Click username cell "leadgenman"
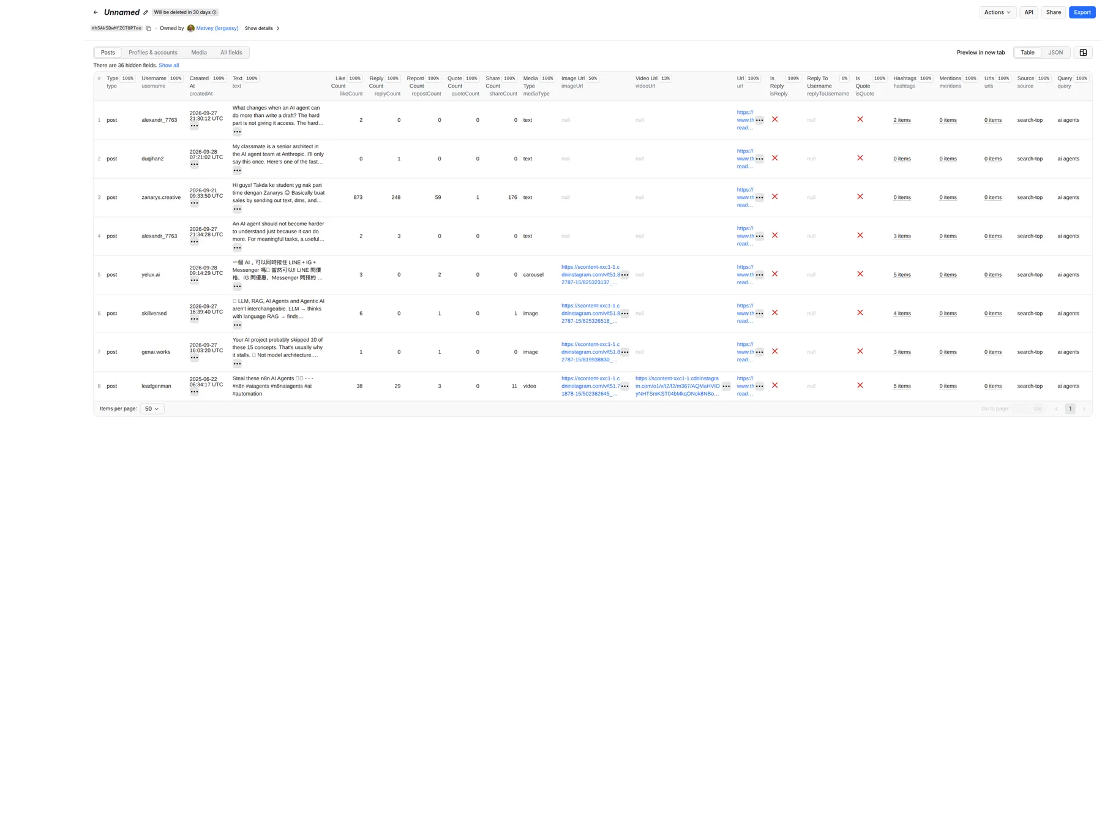This screenshot has height=820, width=1102. pyautogui.click(x=156, y=386)
